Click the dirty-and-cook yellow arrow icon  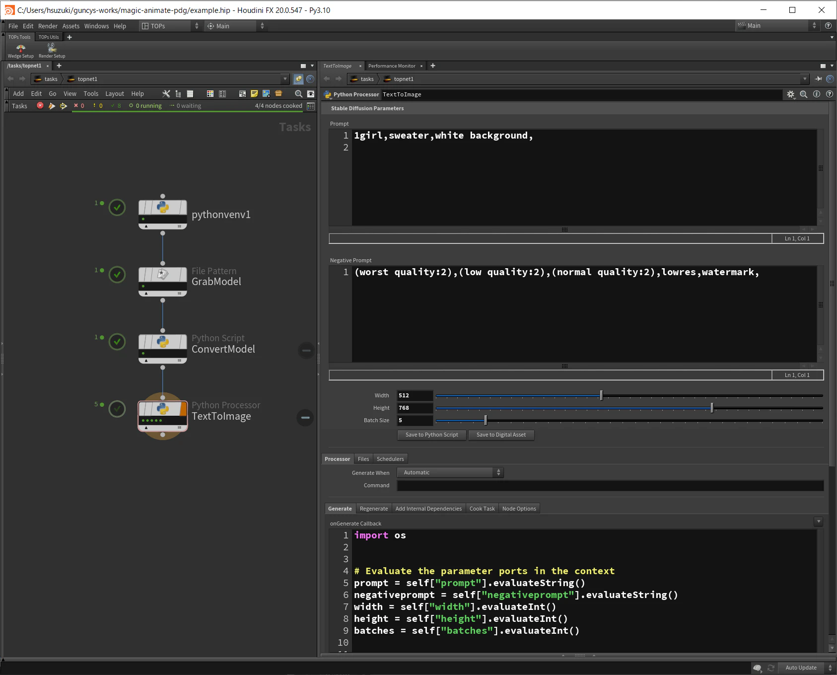[x=64, y=106]
